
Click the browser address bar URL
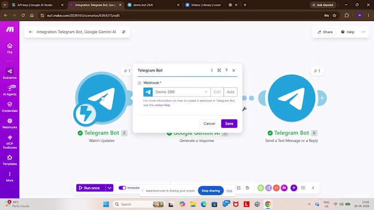pyautogui.click(x=83, y=15)
